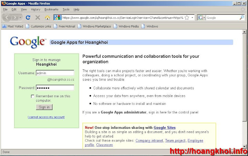Open the Customize Links bookmark
Screen dimensions: 248x156
[x=39, y=26]
